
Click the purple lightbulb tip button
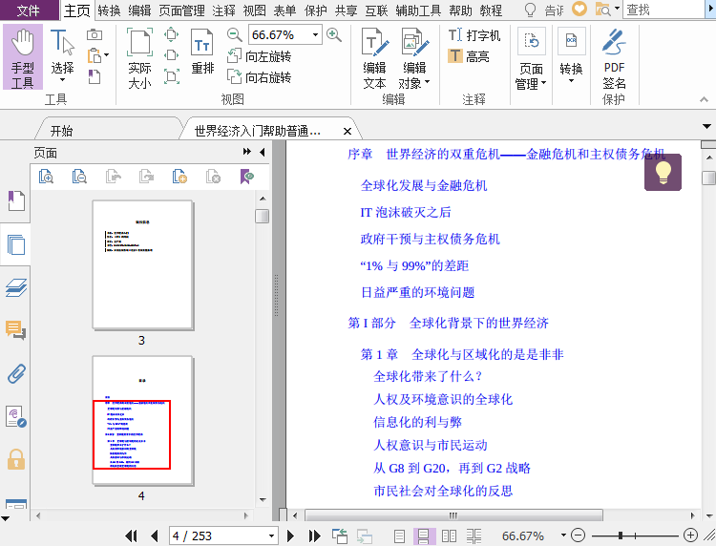click(x=663, y=172)
